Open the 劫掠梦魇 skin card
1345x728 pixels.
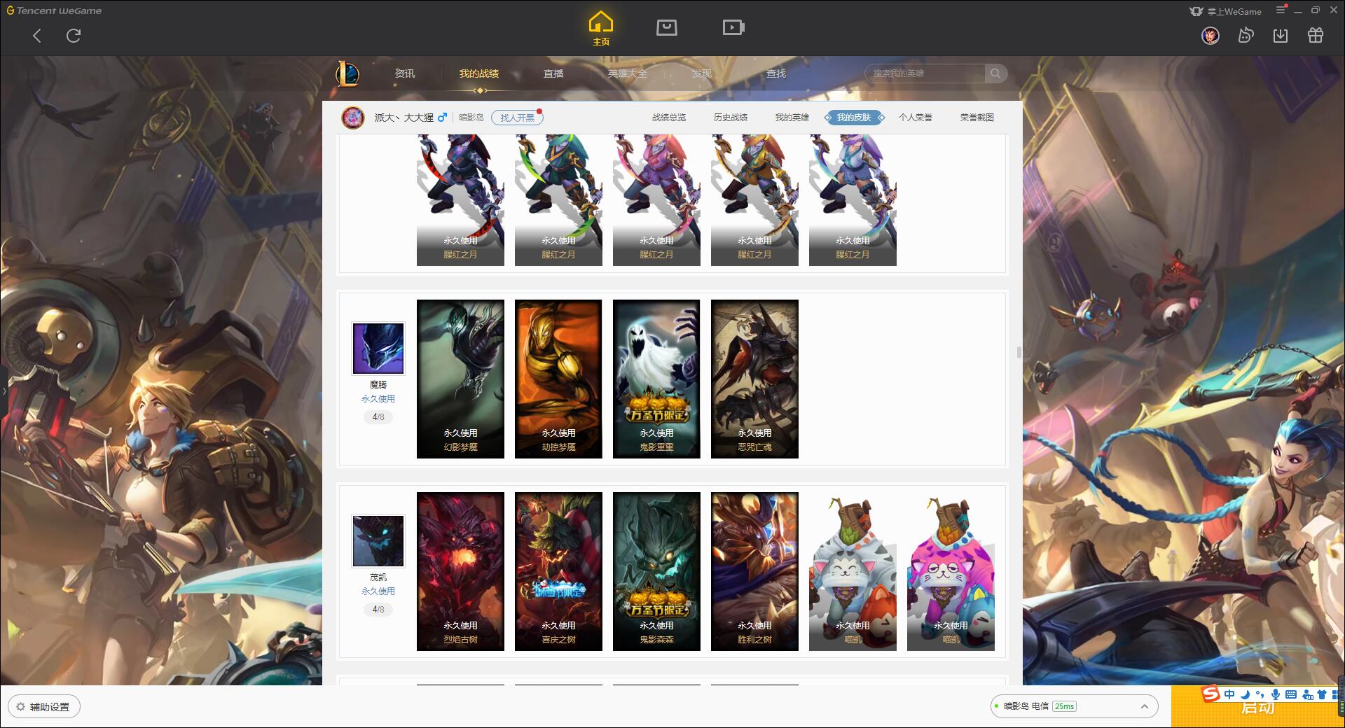tap(558, 379)
